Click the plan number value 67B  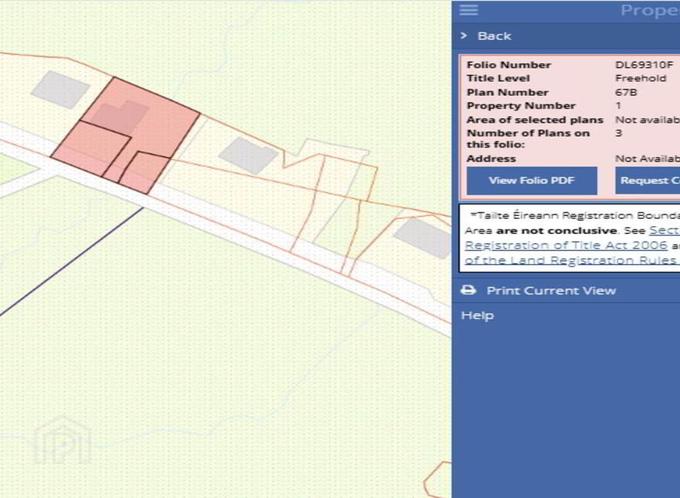(x=626, y=93)
